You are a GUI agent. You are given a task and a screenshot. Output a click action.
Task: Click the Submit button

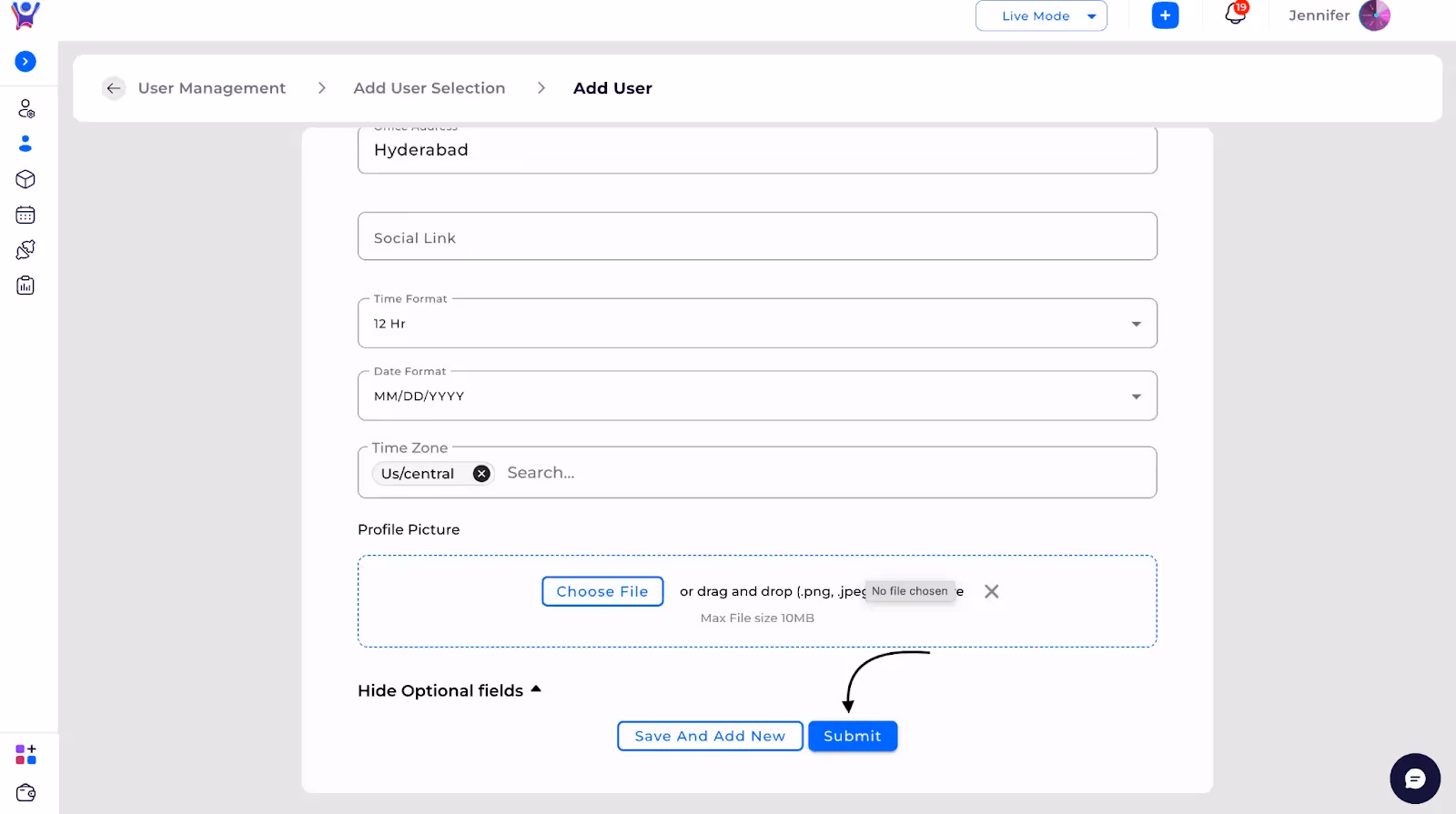(x=853, y=736)
